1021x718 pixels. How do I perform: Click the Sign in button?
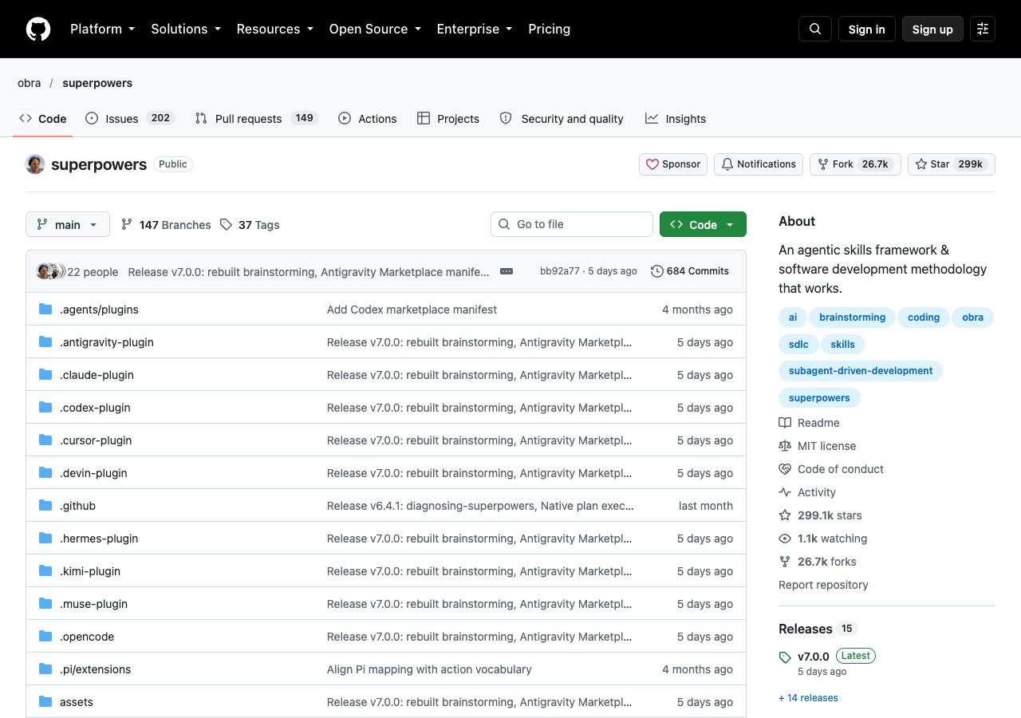[867, 29]
